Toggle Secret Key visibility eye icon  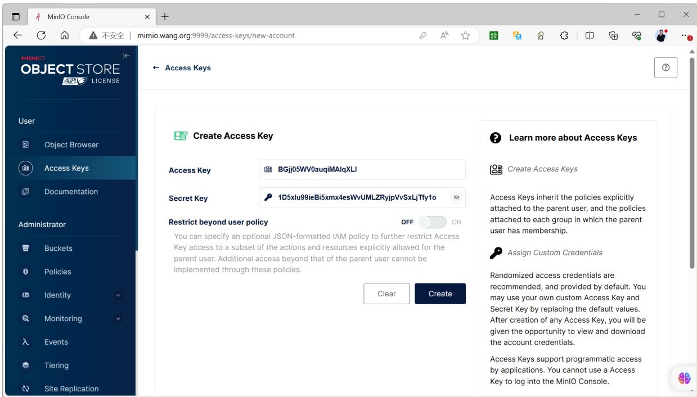[456, 197]
